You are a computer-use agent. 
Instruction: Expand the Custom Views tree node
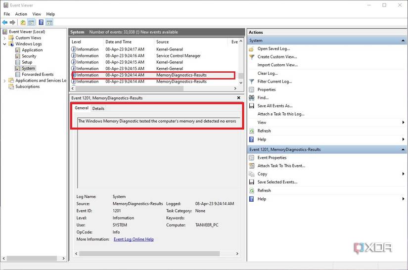coord(5,38)
